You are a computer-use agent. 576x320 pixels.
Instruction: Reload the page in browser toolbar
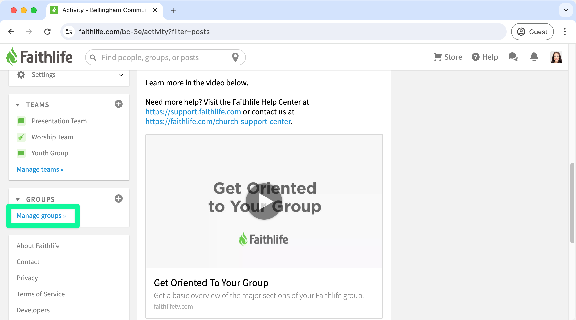coord(47,32)
